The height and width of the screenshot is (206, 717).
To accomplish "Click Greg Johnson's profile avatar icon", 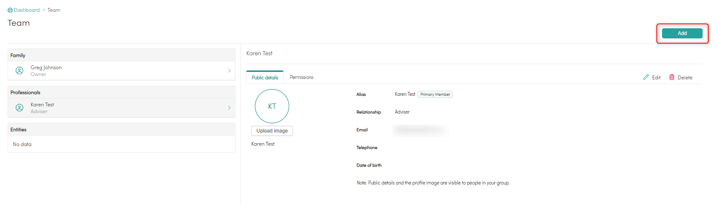I will pos(19,71).
